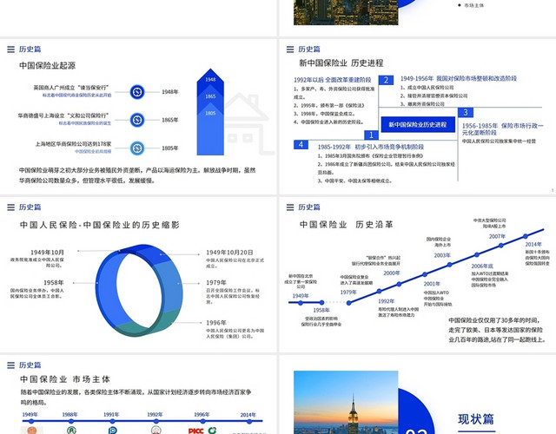Click the 1958年 label left of the ring

click(x=54, y=283)
